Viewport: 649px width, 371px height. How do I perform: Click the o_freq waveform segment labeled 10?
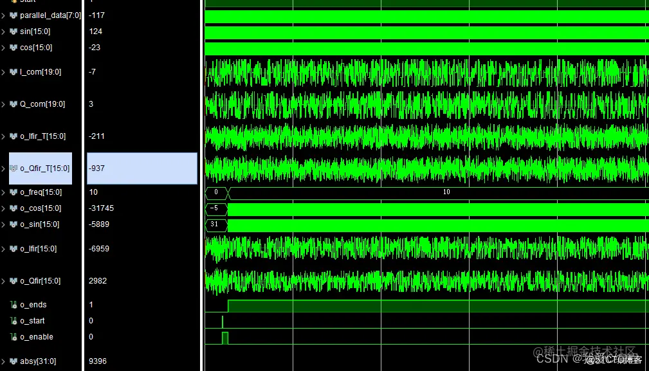439,192
